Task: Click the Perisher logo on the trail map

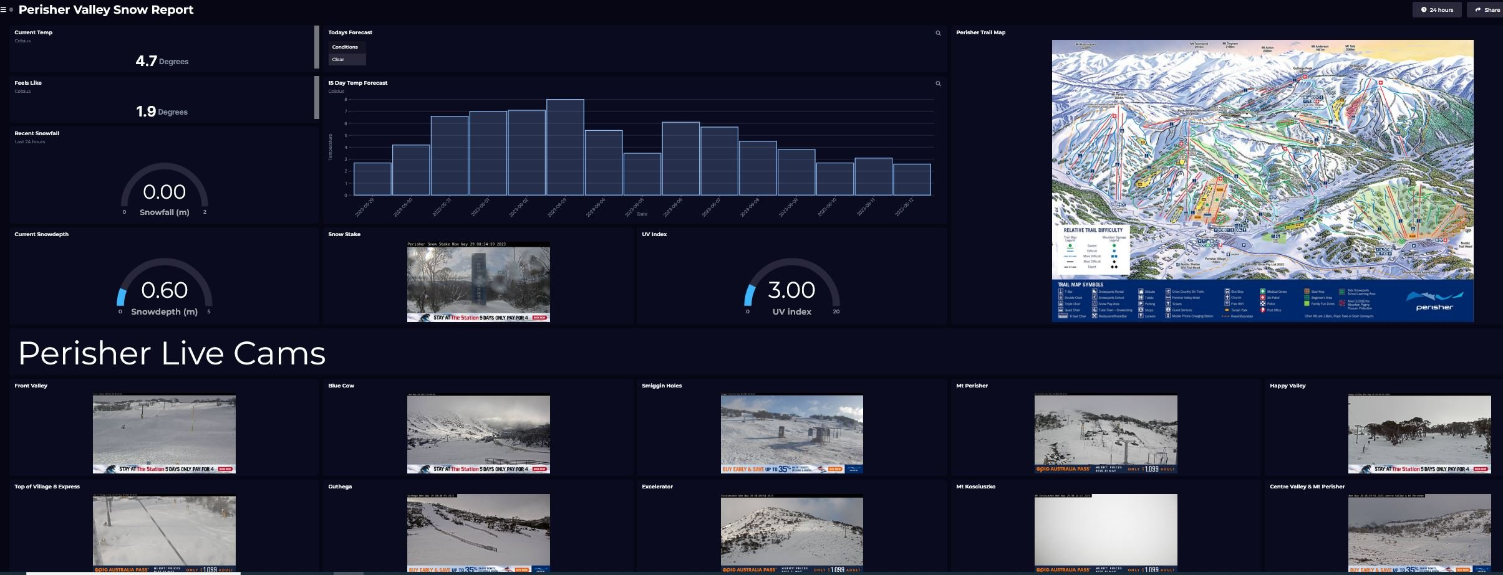Action: tap(1434, 302)
